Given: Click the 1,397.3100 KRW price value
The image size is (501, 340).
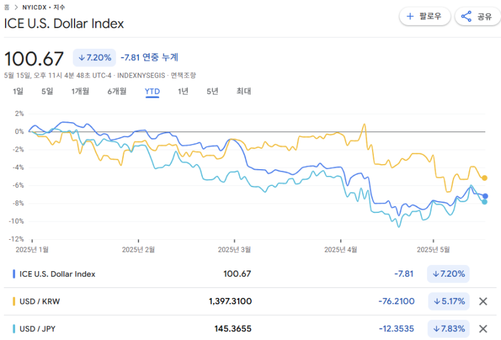Looking at the screenshot, I should tap(230, 301).
